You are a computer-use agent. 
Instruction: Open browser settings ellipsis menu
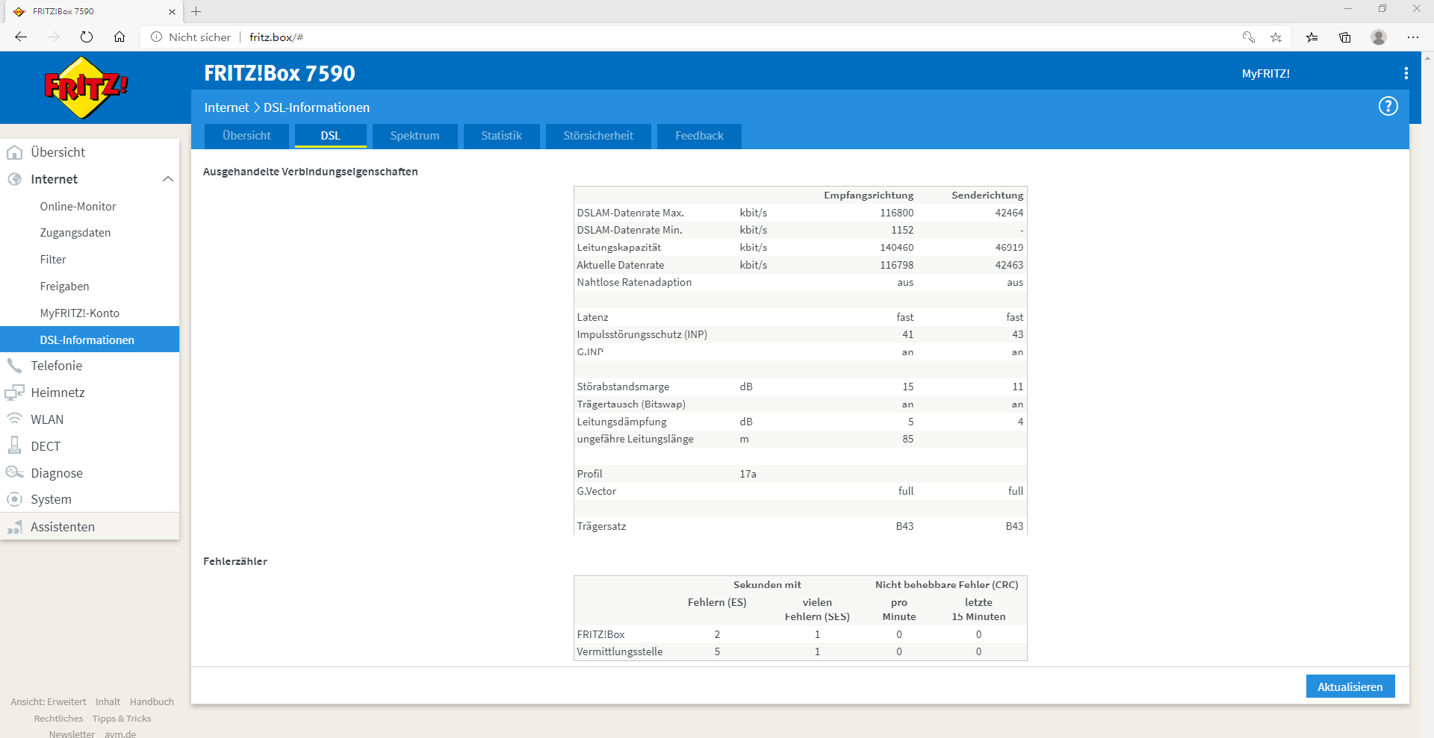click(1412, 37)
